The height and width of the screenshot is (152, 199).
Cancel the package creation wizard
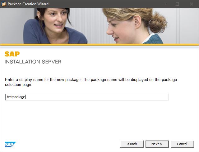pos(182,144)
